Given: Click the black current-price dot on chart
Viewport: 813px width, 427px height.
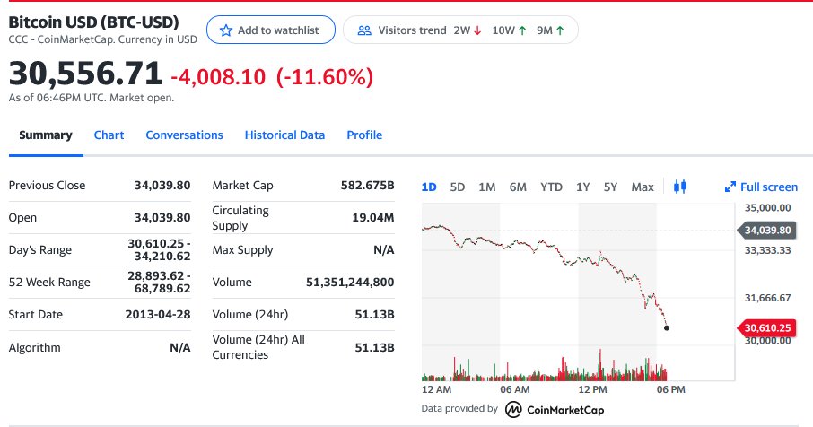Looking at the screenshot, I should 666,328.
